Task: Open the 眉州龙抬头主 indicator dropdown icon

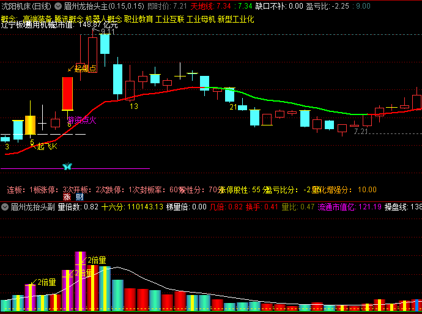Action: tap(58, 6)
